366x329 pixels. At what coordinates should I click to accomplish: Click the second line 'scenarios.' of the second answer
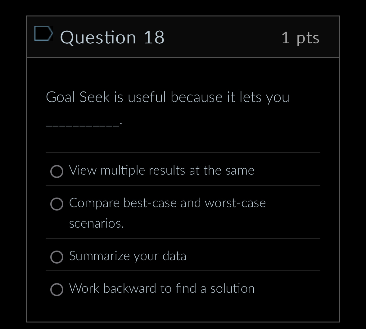97,224
